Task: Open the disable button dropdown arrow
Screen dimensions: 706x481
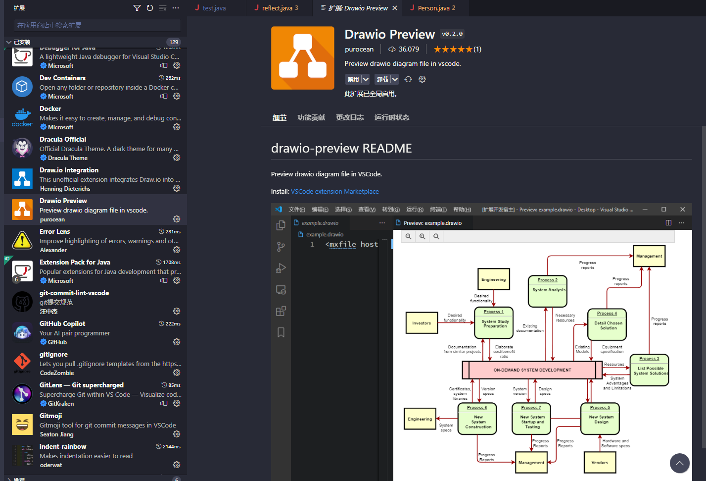Action: coord(366,79)
